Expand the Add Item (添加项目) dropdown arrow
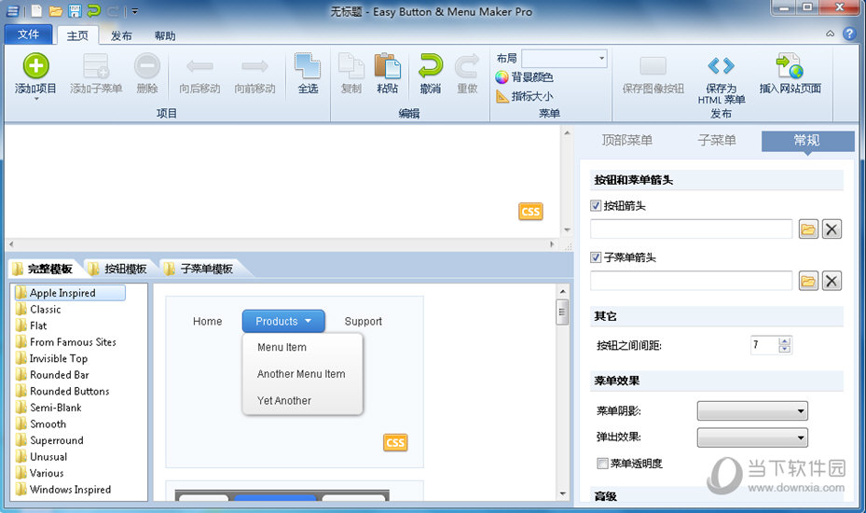This screenshot has width=866, height=513. (36, 99)
